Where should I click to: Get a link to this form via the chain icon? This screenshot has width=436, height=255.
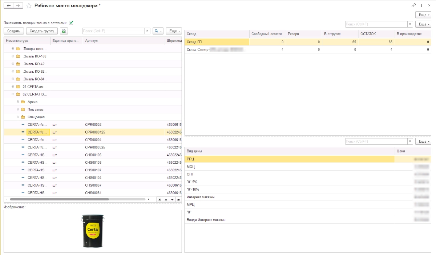tap(413, 6)
